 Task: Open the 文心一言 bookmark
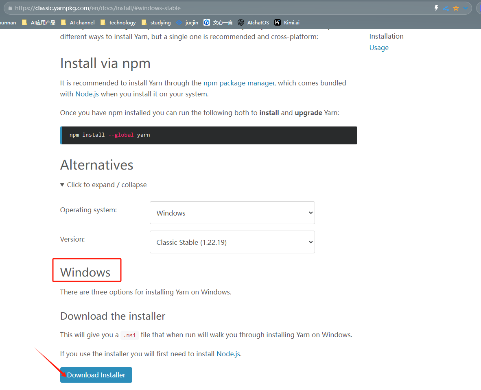pyautogui.click(x=218, y=23)
